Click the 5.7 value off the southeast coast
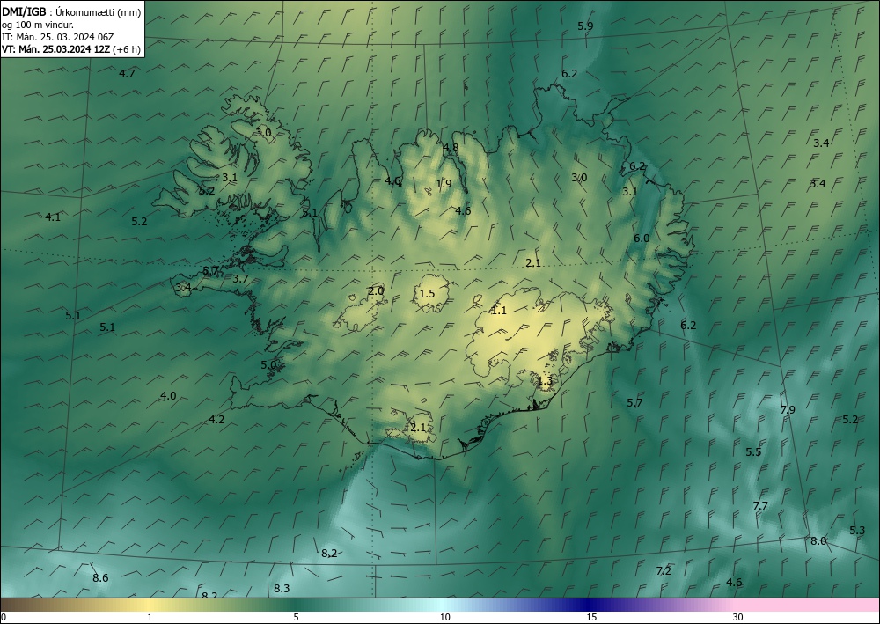 [x=634, y=403]
